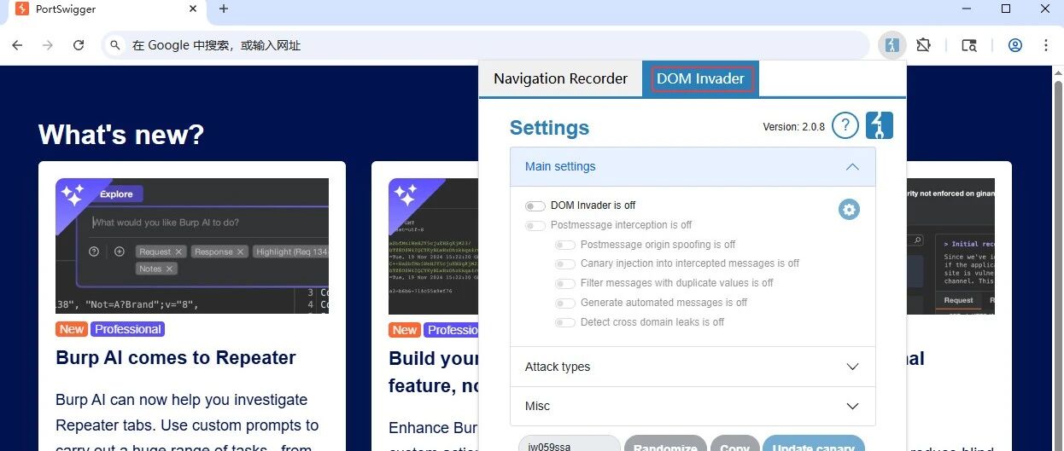Click the PortSwigger tab favicon

point(22,9)
